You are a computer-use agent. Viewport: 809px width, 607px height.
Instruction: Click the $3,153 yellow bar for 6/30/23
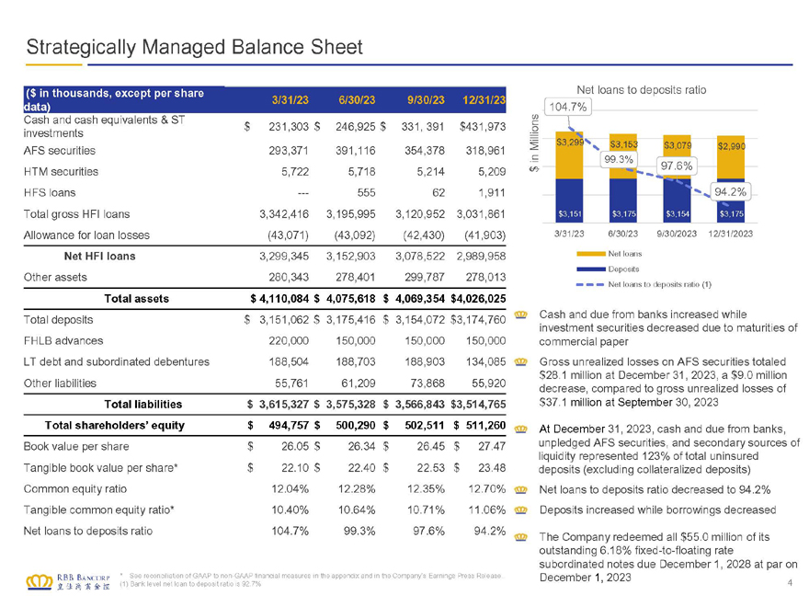pyautogui.click(x=623, y=156)
